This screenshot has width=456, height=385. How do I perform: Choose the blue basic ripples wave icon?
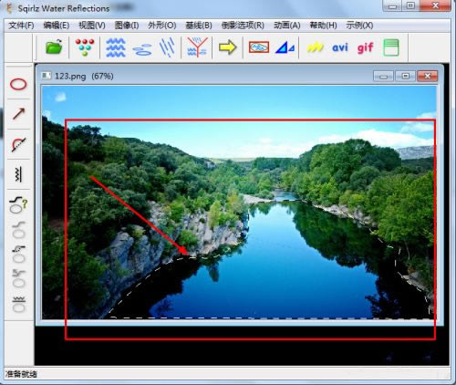point(116,47)
